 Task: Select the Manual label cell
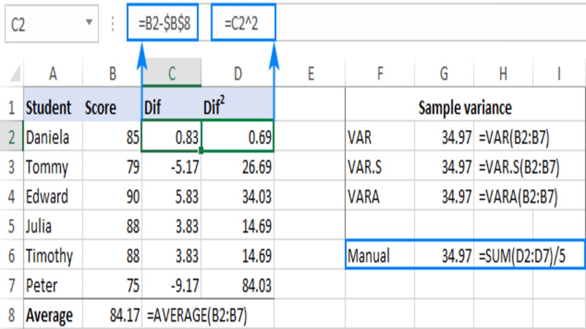[380, 255]
